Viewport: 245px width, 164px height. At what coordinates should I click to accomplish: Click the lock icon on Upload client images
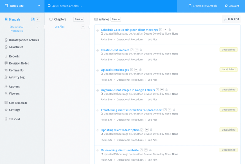[x=140, y=70]
